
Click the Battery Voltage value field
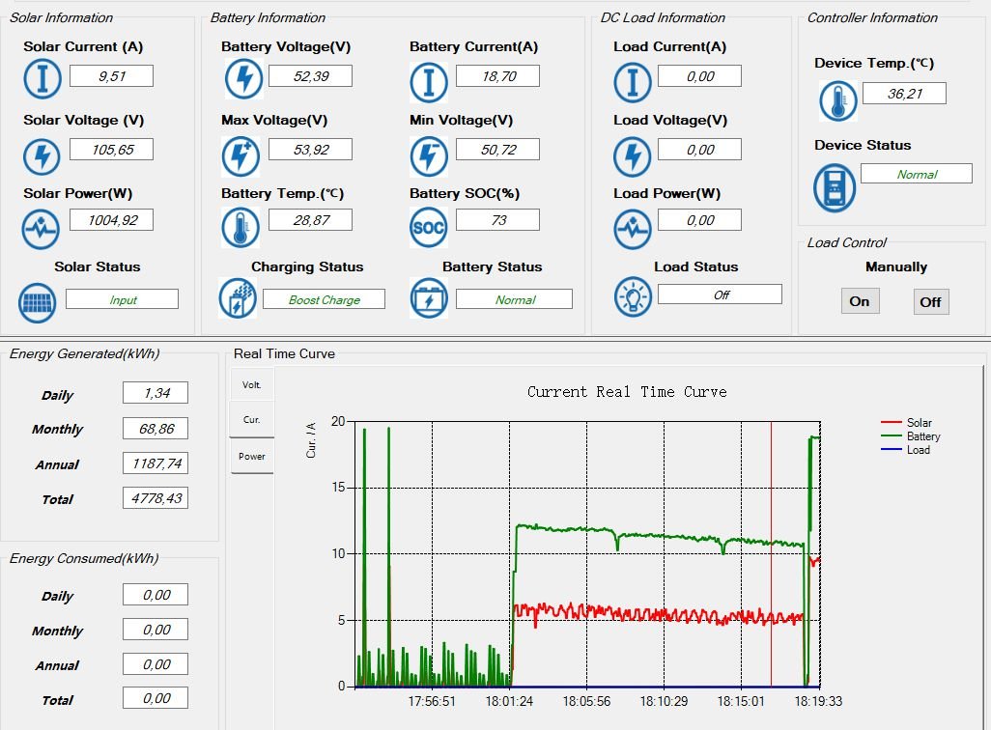coord(309,76)
